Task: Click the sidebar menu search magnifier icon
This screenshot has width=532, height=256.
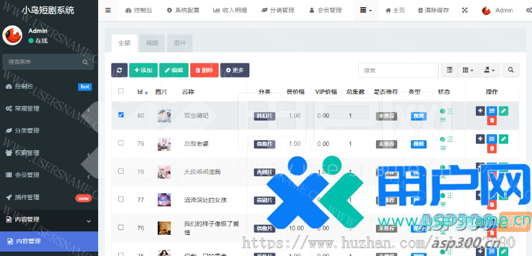Action: click(85, 62)
